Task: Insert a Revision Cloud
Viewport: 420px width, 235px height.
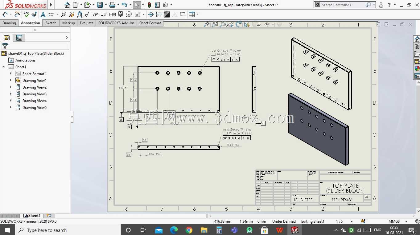Action: (183, 14)
